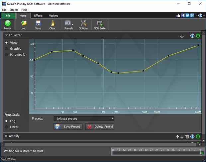Expand the Amplify section triangle
206x162 pixels.
point(6,136)
